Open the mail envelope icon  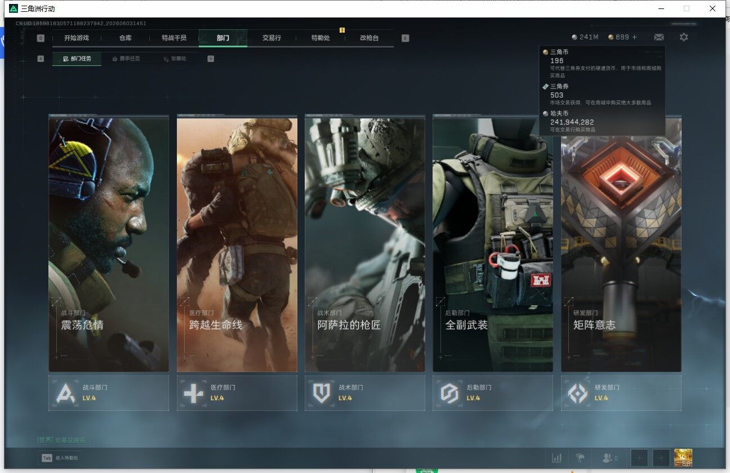(x=658, y=37)
